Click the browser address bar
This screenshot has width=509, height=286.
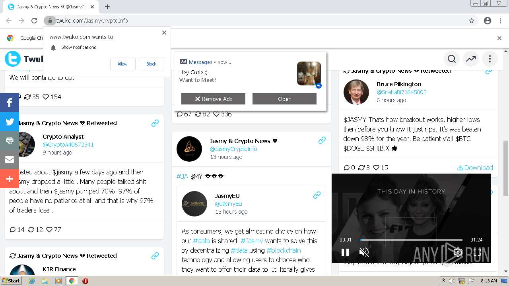(x=260, y=21)
